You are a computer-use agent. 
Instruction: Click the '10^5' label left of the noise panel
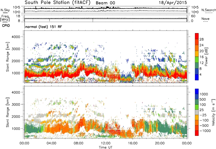click(16, 7)
